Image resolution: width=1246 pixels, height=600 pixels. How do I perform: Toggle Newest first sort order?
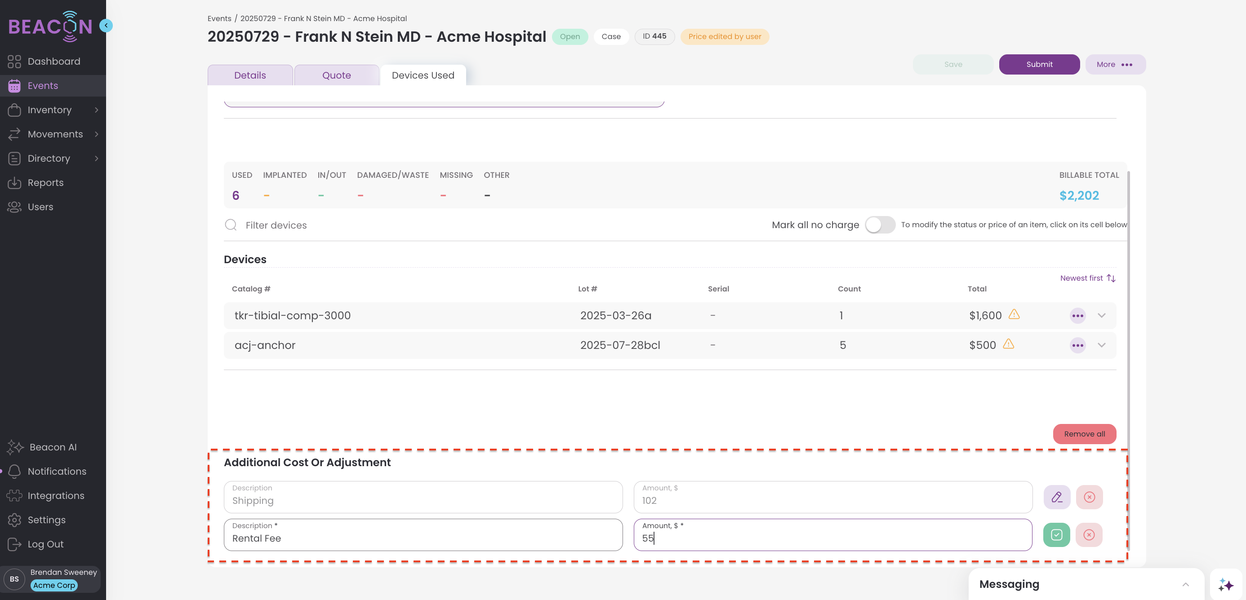click(x=1087, y=278)
